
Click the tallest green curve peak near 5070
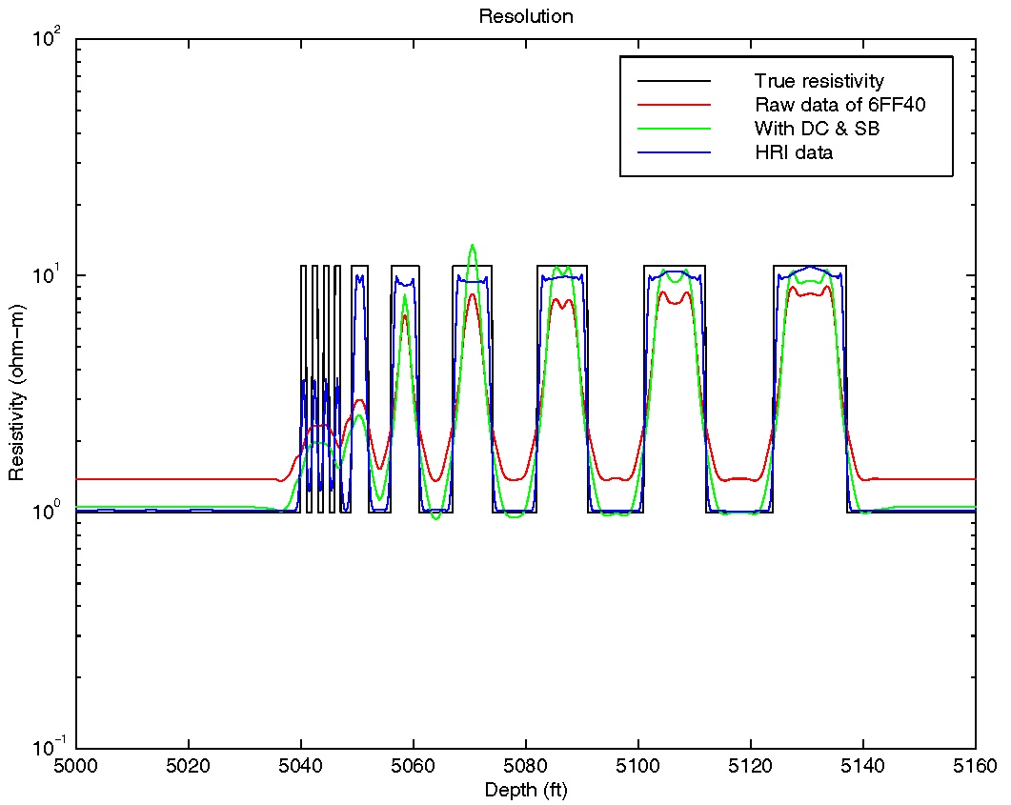coord(472,246)
